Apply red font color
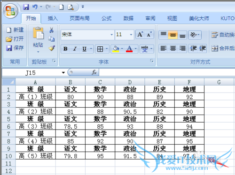 [x=129, y=49]
